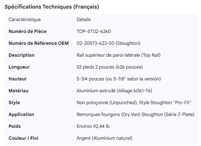
Task: Click the "Argent (Aluminium naturel)" finish value
Action: click(104, 138)
